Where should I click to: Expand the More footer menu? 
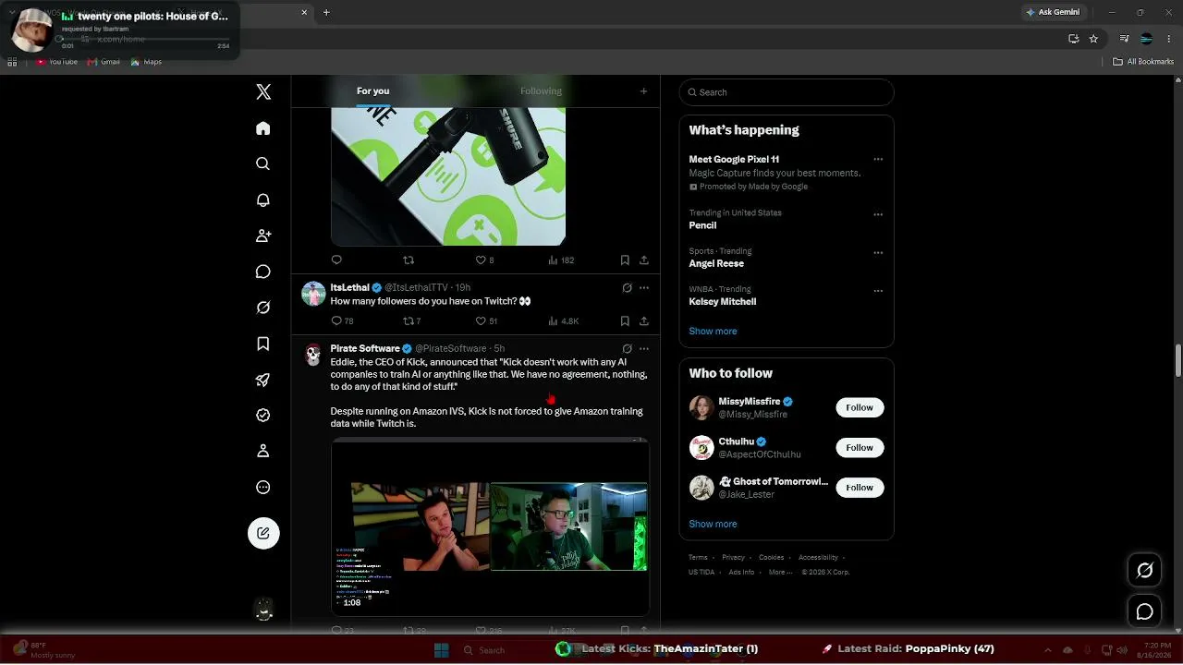780,573
